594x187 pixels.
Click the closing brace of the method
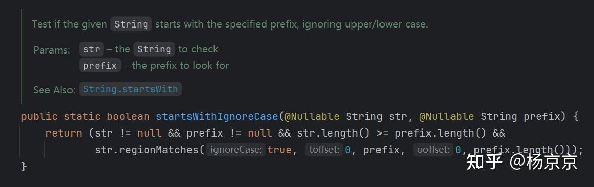pos(24,166)
